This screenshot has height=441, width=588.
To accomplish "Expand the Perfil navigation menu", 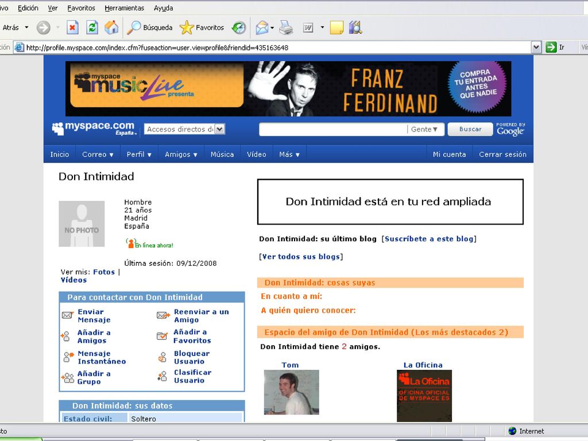I will click(139, 154).
